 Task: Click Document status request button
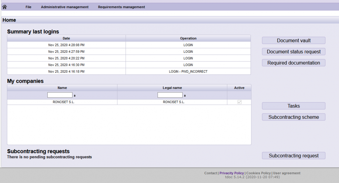(294, 52)
